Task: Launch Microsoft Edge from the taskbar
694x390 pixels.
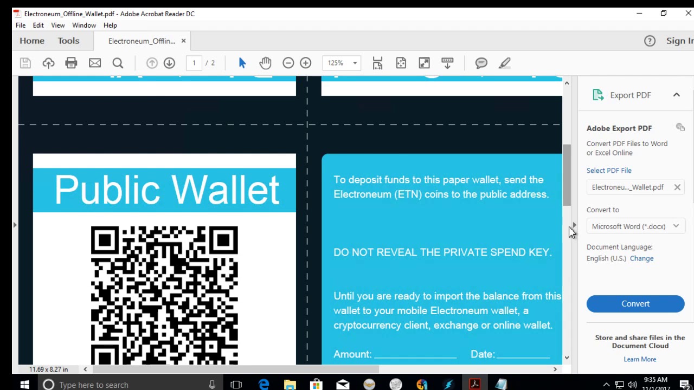Action: (x=264, y=385)
